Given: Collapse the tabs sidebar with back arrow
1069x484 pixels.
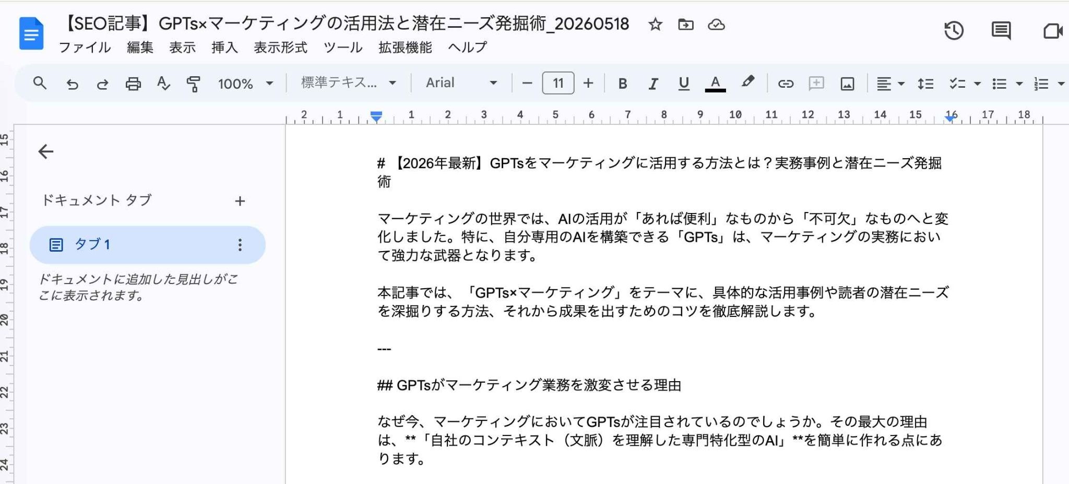Looking at the screenshot, I should click(x=46, y=151).
